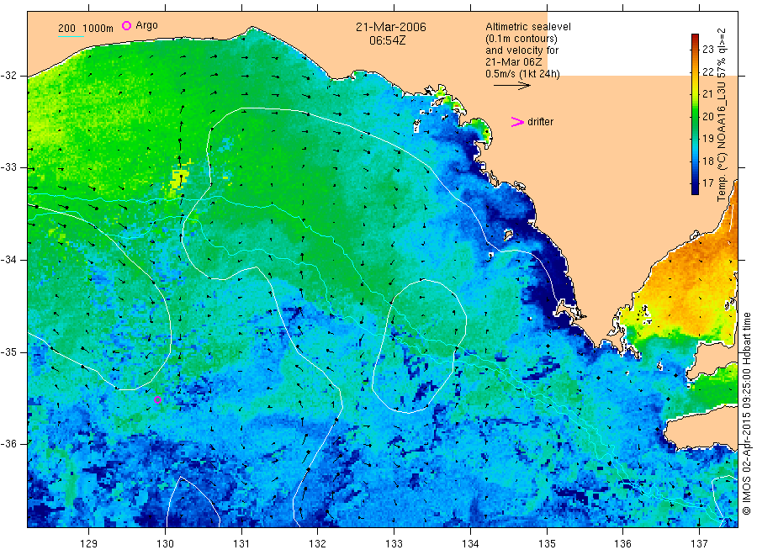Viewport: 757px width, 555px height.
Task: Click the magenta Argo float marker on the map
Action: [x=157, y=399]
